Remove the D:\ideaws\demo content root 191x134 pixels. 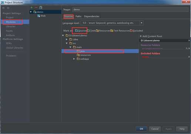pyautogui.click(x=189, y=40)
